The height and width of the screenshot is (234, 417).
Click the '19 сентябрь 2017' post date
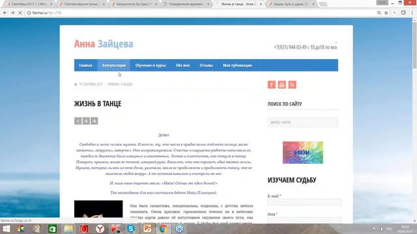click(91, 84)
